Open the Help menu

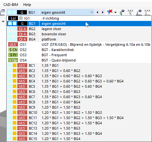27,5
